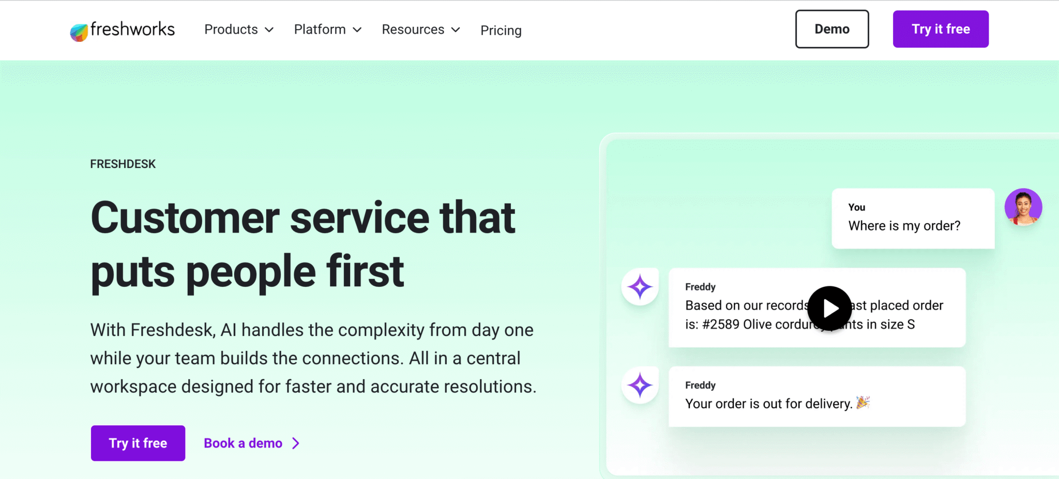Screen dimensions: 1059x479
Task: Click the FRESHDESK label
Action: point(123,164)
